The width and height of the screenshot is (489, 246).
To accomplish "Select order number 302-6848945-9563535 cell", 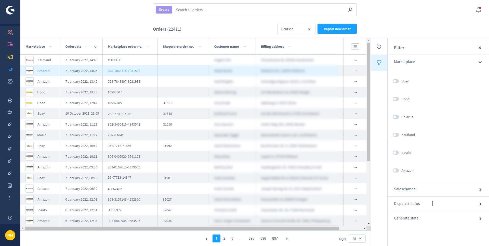I will (x=124, y=221).
